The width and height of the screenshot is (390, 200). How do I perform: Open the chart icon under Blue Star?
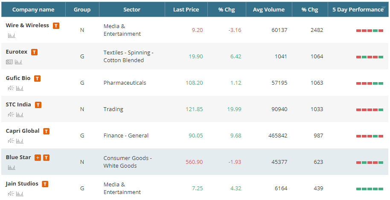(12, 168)
